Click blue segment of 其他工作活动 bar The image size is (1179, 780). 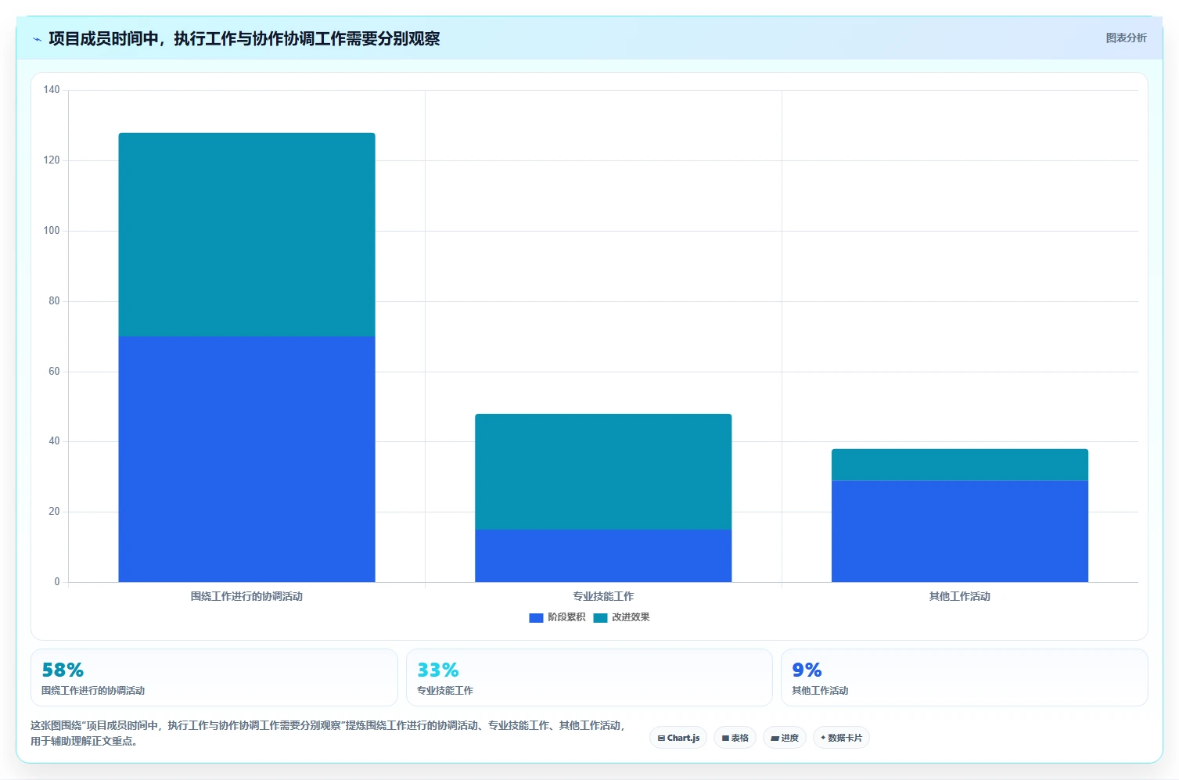960,531
